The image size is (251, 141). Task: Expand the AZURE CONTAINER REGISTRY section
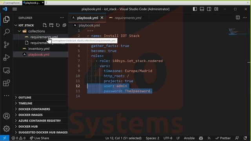click(41, 121)
